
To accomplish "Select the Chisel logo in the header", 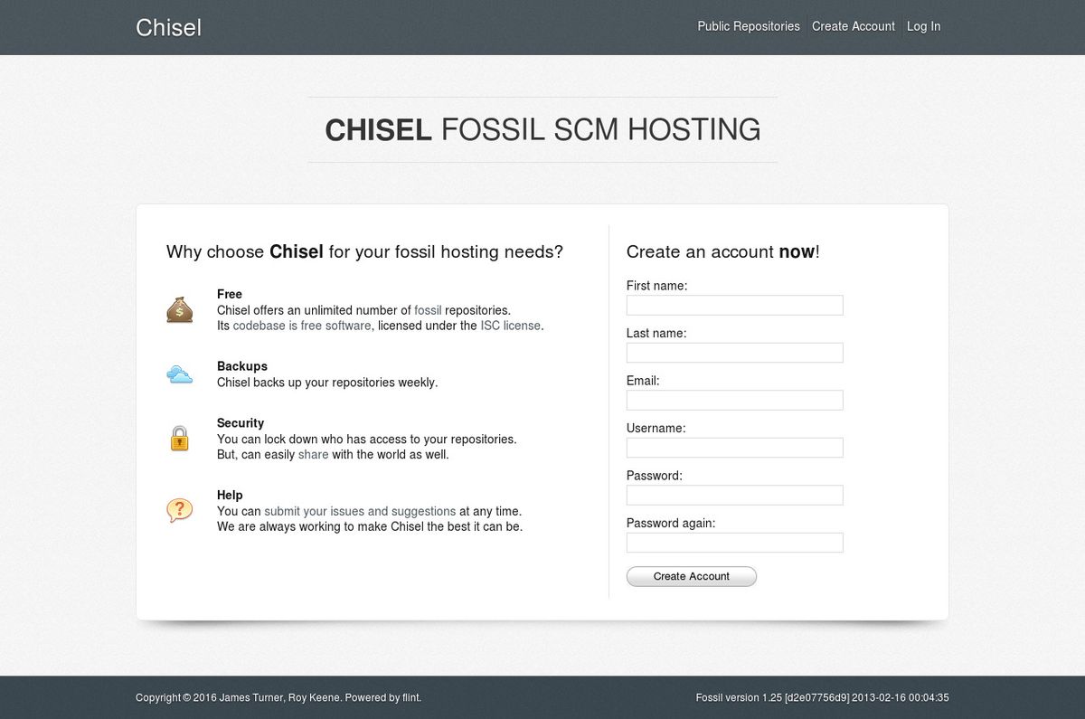I will tap(168, 27).
